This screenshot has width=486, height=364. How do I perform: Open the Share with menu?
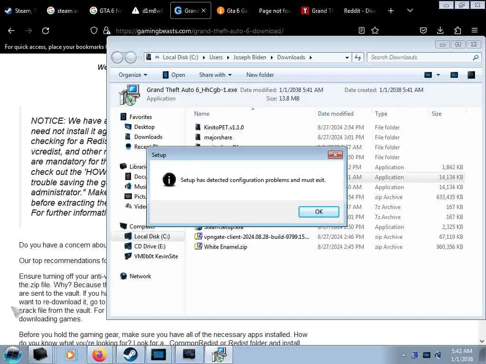(x=215, y=75)
